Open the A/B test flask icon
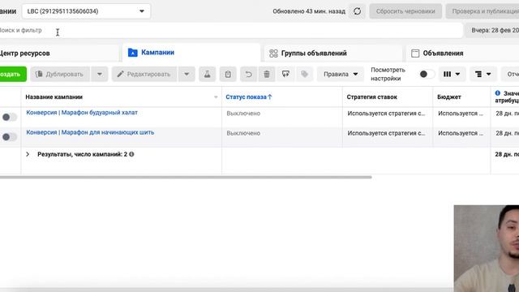The image size is (519, 292). pyautogui.click(x=208, y=74)
